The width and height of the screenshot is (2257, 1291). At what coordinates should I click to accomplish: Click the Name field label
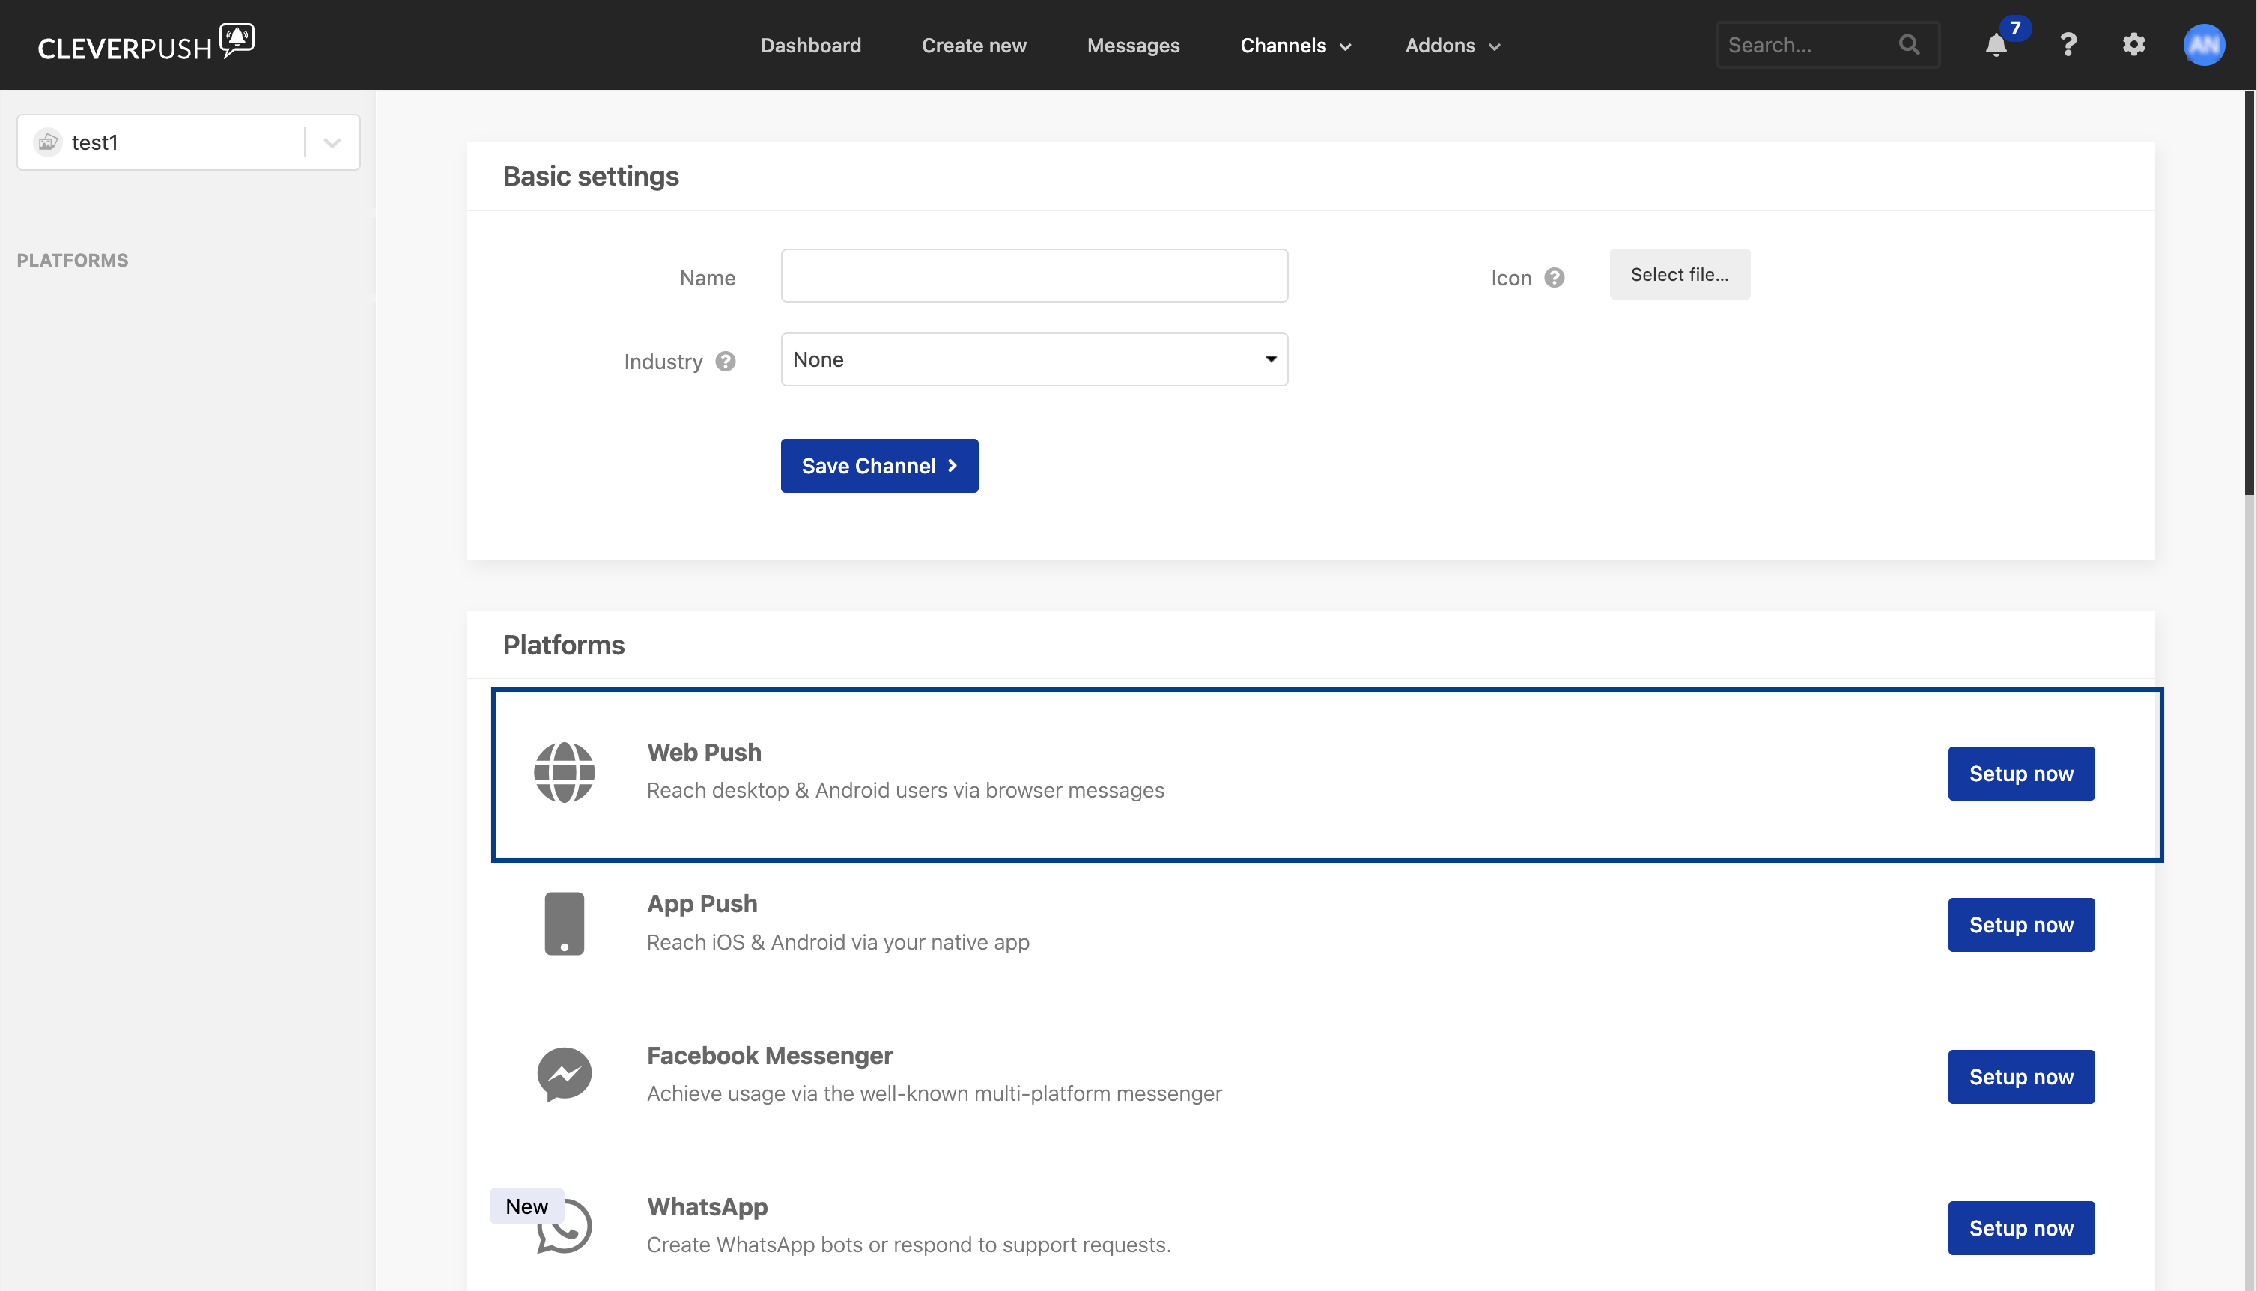click(708, 278)
